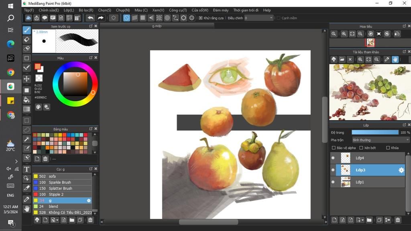Select the Lasso tool
411x231 pixels.
27,130
